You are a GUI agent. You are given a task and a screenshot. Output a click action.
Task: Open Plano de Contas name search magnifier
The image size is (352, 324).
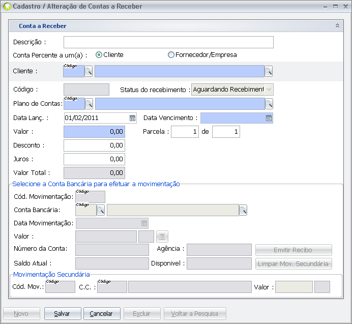[x=269, y=104]
